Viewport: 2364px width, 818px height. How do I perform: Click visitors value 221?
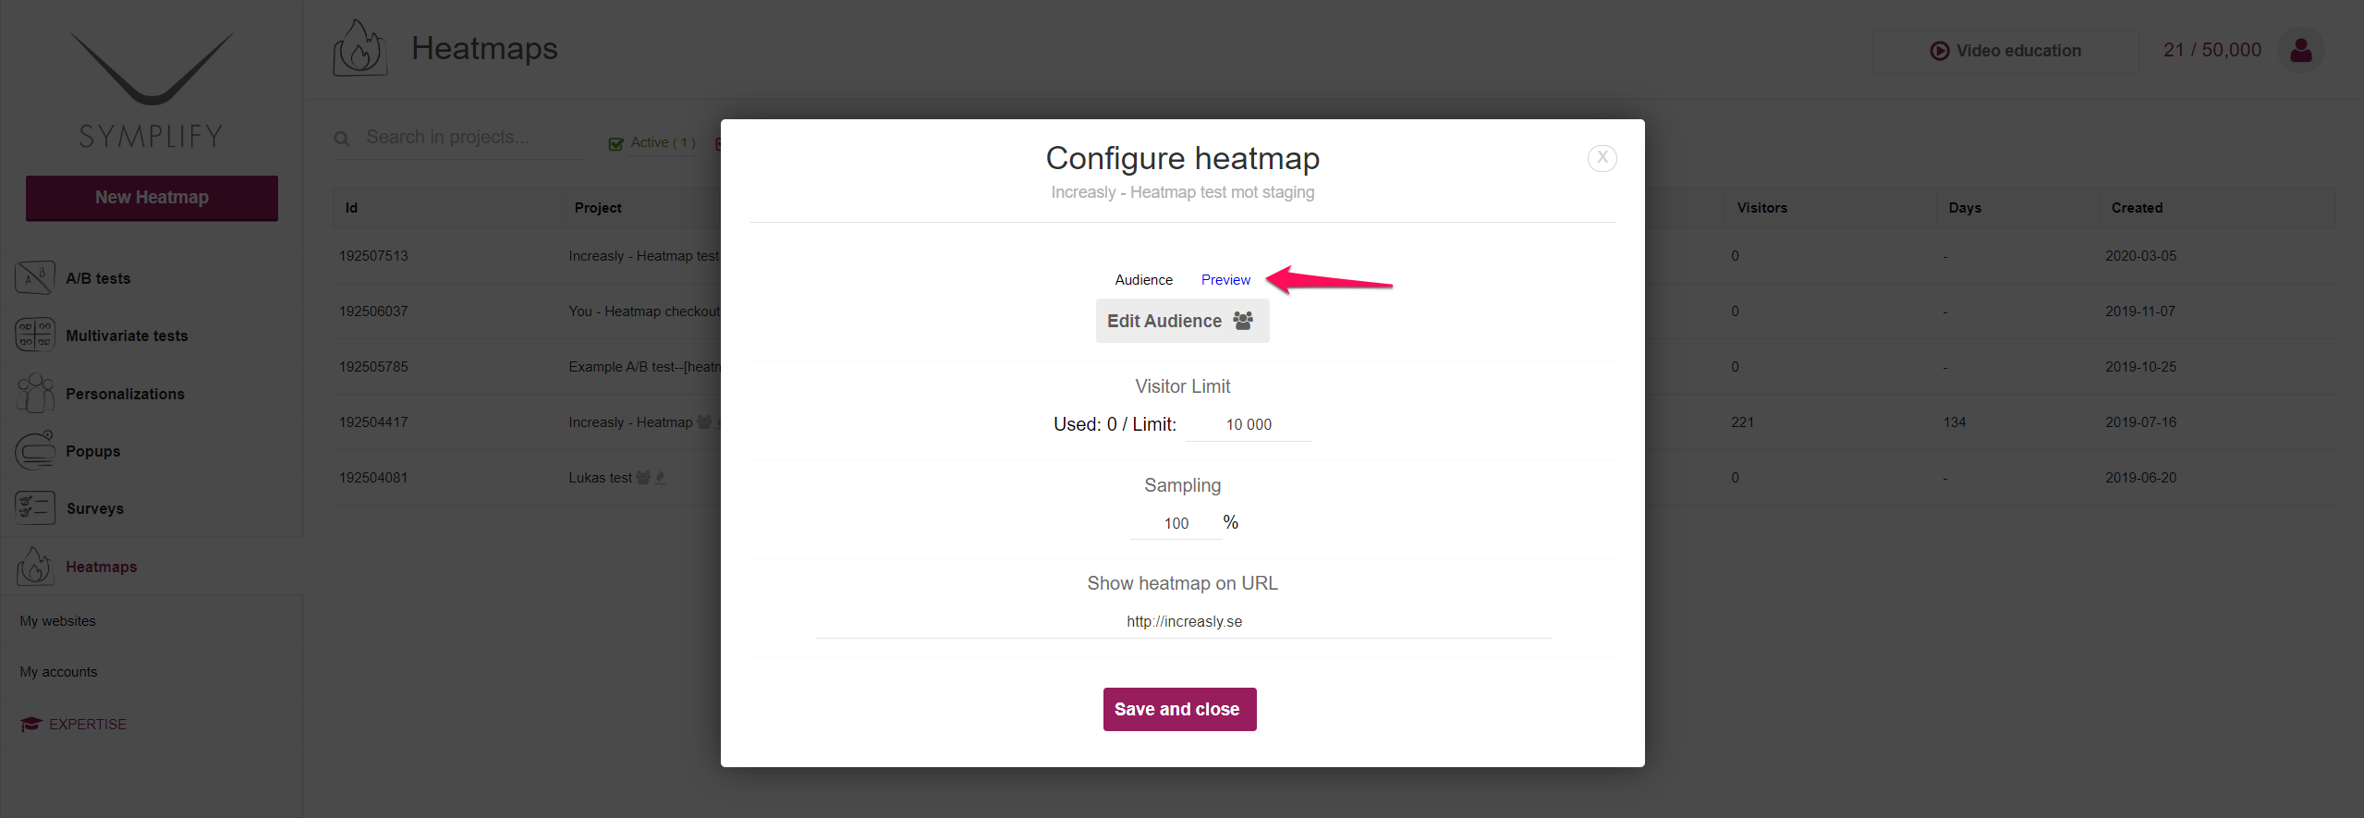tap(1742, 422)
